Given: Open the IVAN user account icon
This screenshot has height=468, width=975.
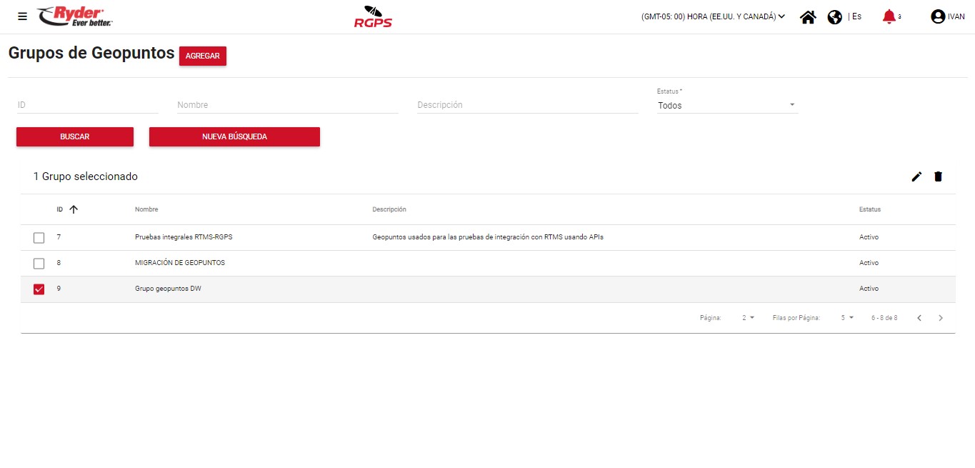Looking at the screenshot, I should pyautogui.click(x=938, y=16).
